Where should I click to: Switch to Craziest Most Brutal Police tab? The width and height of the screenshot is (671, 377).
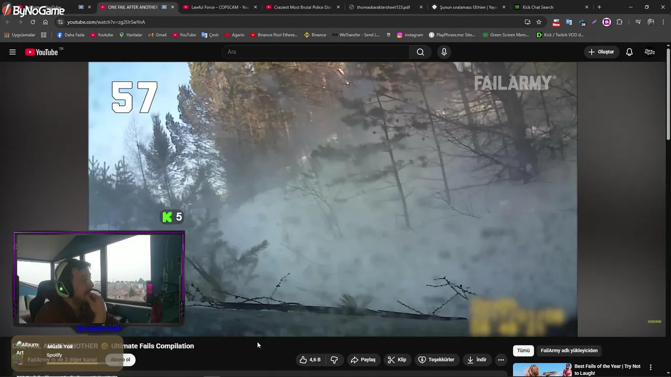302,7
